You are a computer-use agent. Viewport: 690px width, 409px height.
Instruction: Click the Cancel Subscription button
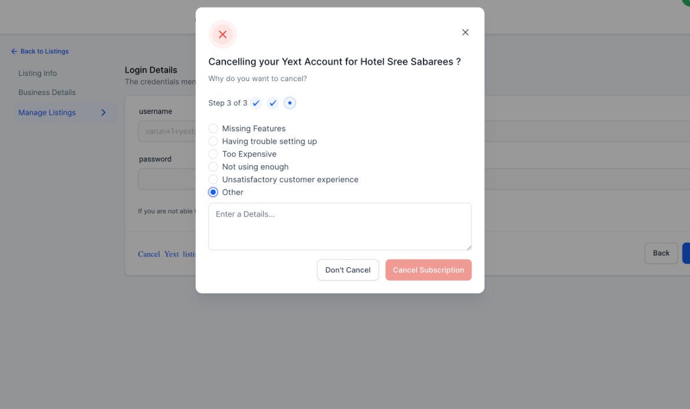428,270
